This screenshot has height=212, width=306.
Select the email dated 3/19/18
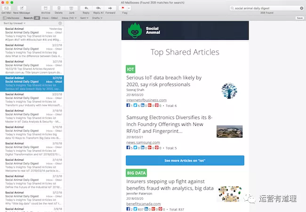click(x=32, y=116)
